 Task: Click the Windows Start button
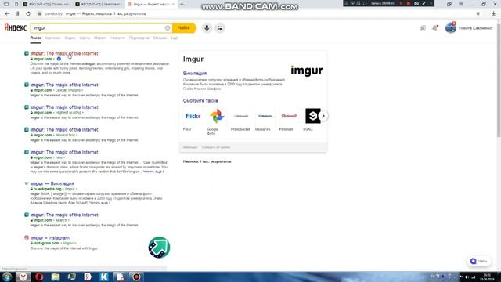click(7, 277)
